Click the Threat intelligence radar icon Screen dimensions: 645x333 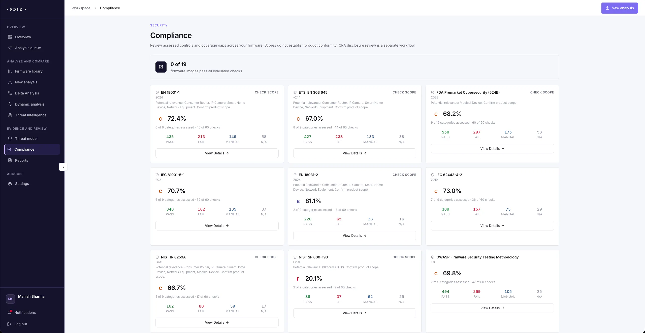tap(10, 115)
